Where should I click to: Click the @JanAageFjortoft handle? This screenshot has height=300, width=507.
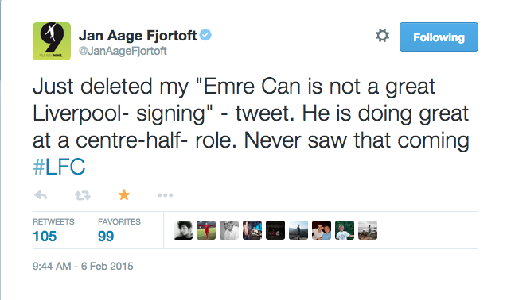pos(123,51)
